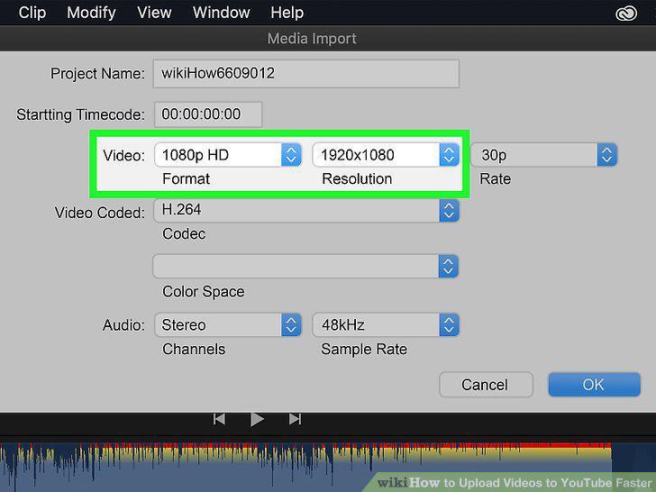
Task: Open the Modify menu
Action: [x=92, y=13]
